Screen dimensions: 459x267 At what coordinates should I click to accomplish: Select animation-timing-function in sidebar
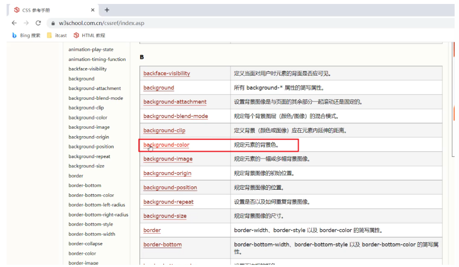click(x=97, y=59)
